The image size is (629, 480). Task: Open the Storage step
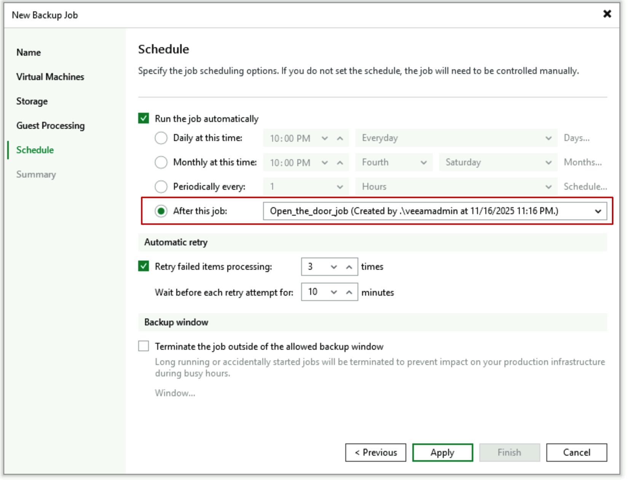(x=32, y=101)
